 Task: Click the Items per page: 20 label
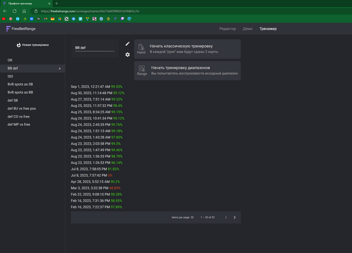[x=183, y=217]
